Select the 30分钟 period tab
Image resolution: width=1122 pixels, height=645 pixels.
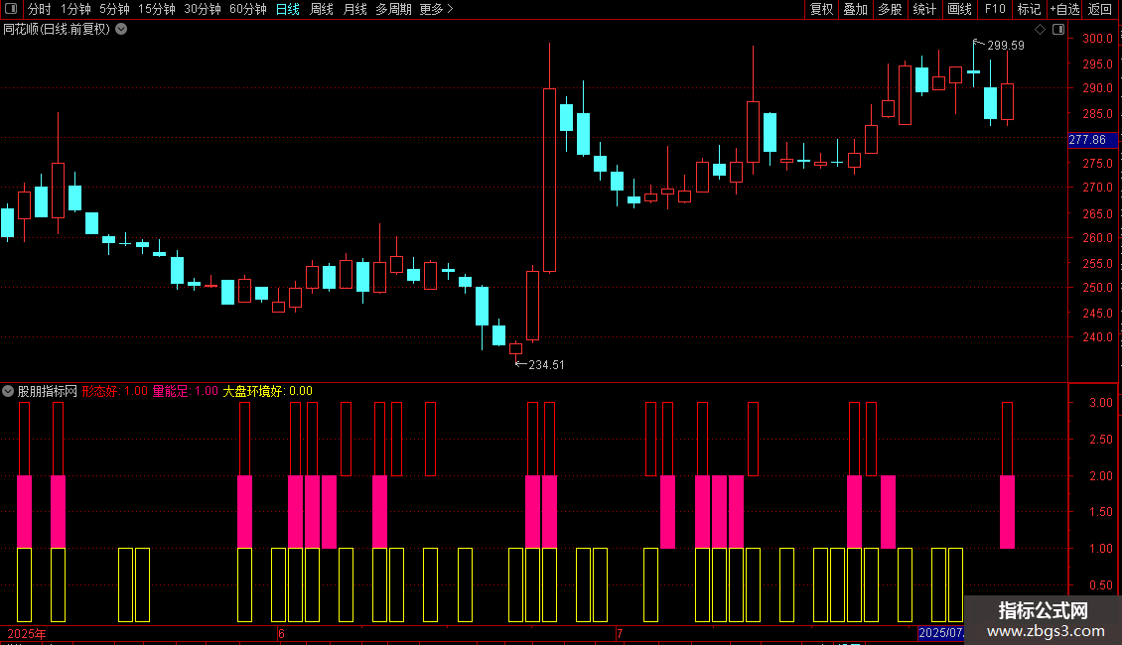coord(203,9)
